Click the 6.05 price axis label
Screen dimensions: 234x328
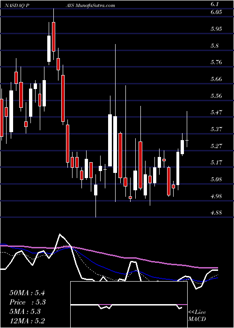(216, 12)
